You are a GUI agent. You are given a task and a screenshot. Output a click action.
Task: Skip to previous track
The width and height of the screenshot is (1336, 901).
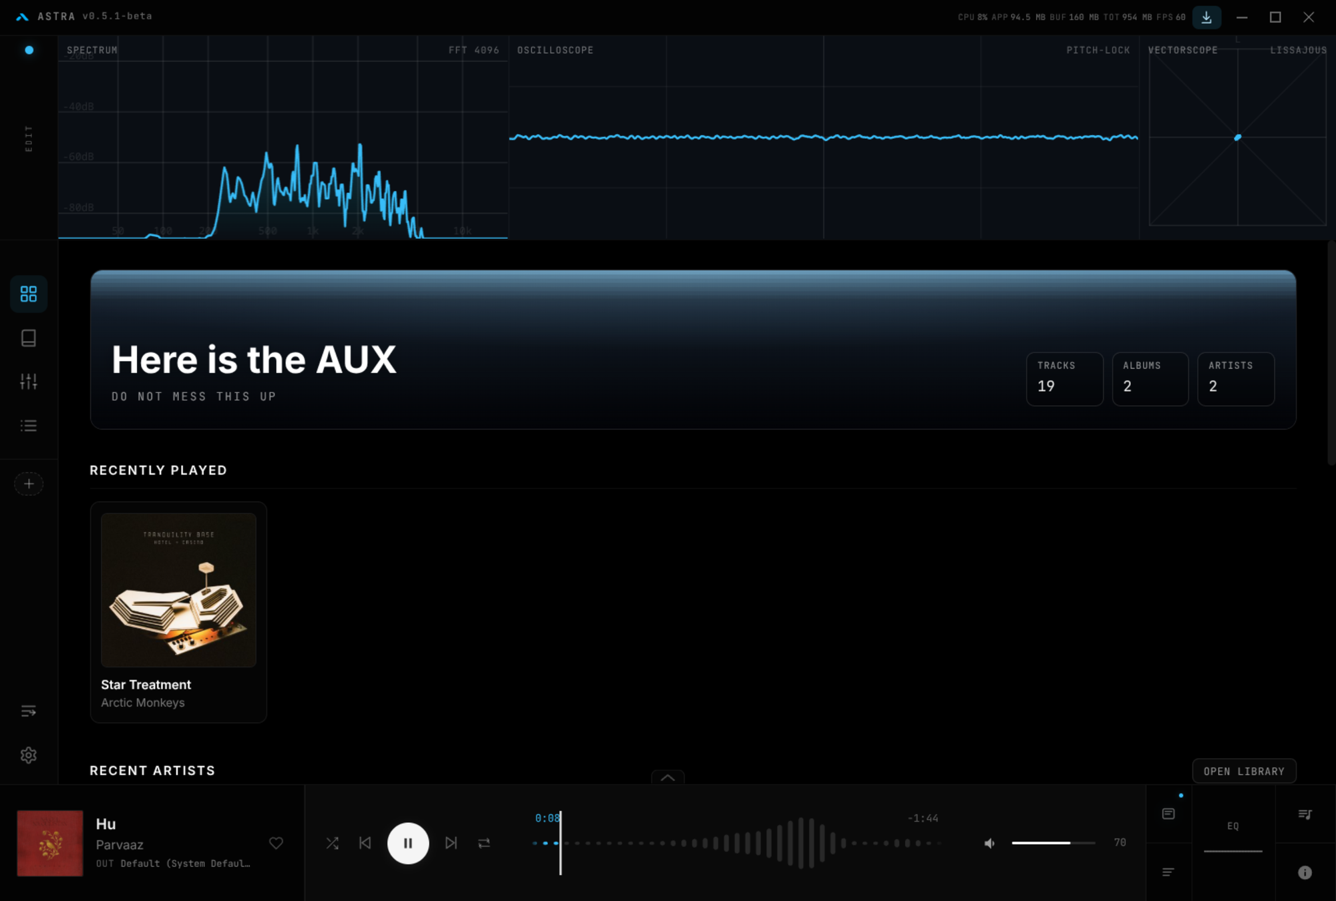(365, 844)
